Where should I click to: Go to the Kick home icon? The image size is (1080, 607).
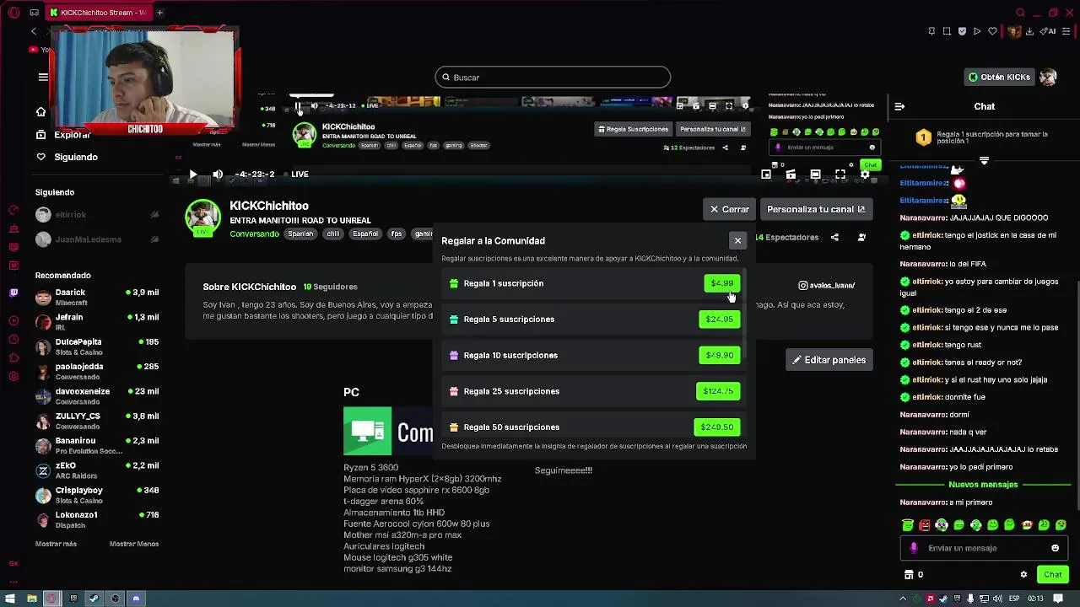pyautogui.click(x=40, y=111)
